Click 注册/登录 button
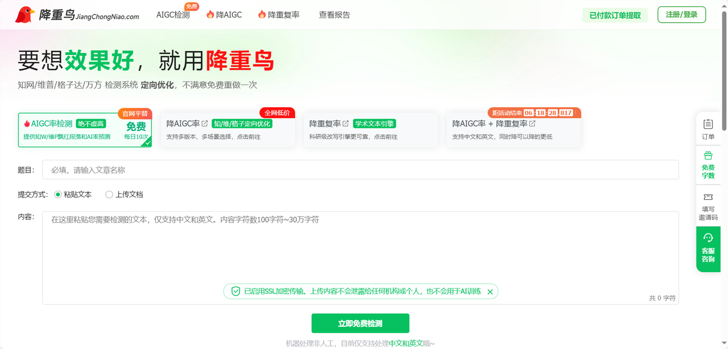The width and height of the screenshot is (728, 349). (681, 15)
